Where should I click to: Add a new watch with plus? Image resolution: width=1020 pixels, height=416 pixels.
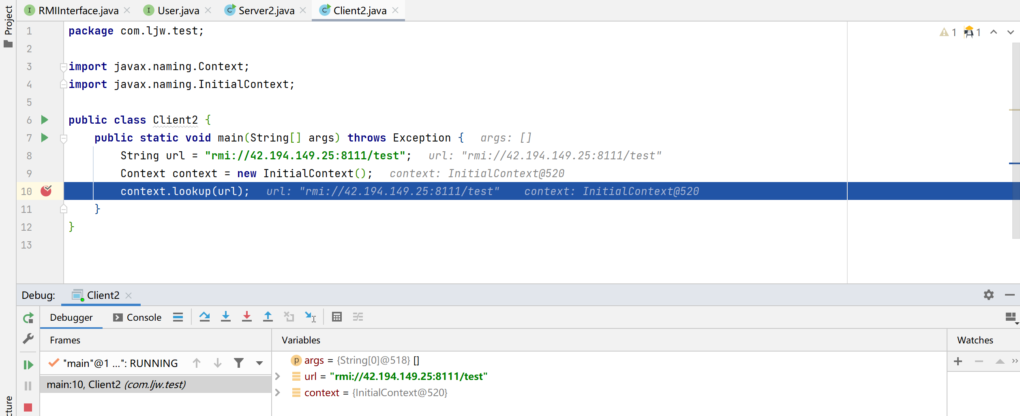pyautogui.click(x=958, y=361)
